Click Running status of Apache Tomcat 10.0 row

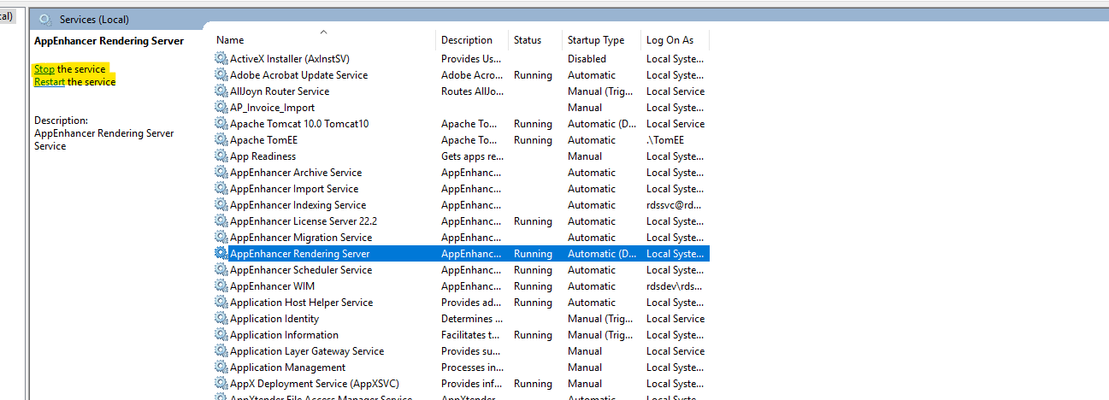click(533, 124)
